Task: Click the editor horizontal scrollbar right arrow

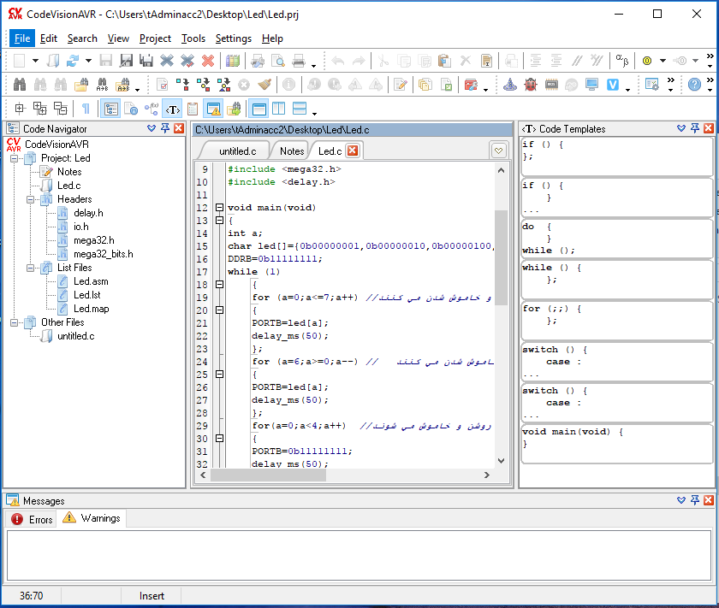Action: [x=487, y=475]
